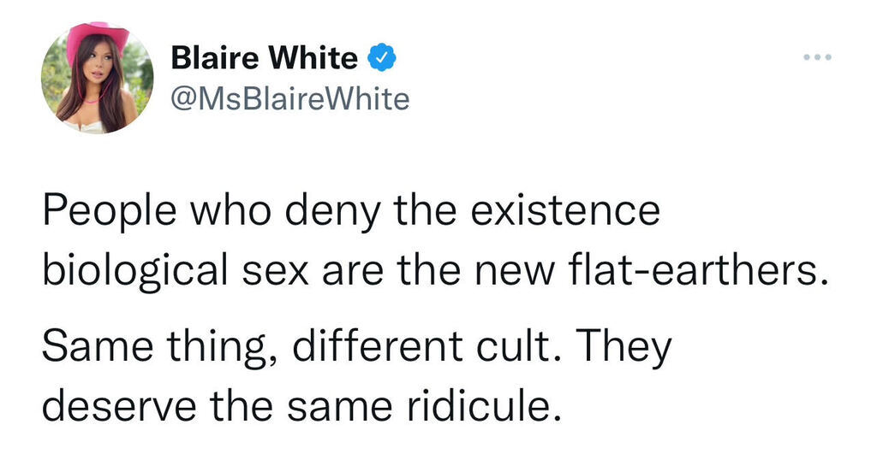
Task: Click the blue verified checkmark badge
Action: (381, 58)
